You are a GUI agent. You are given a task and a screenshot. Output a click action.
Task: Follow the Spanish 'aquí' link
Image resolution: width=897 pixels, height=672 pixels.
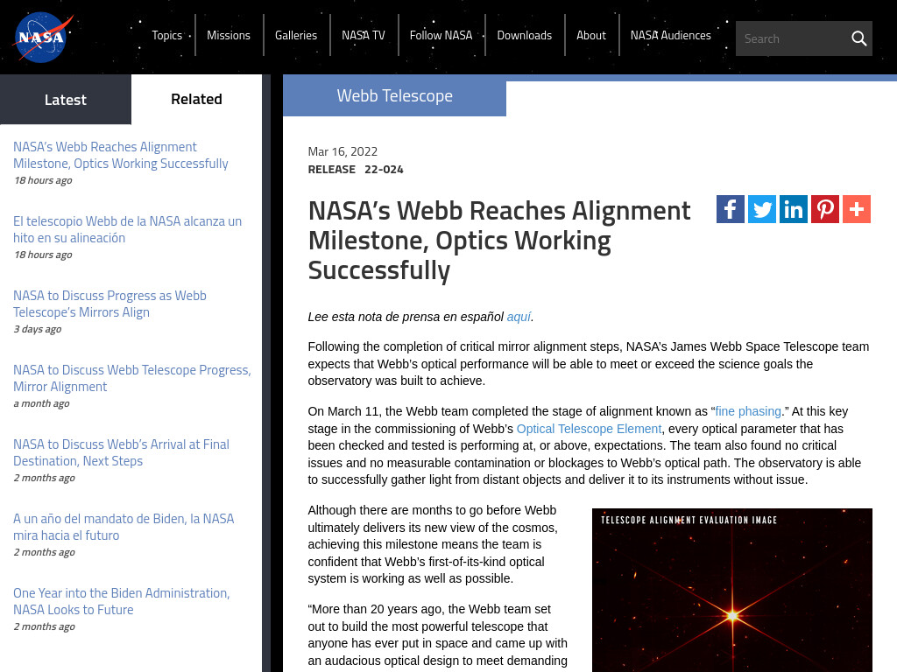click(519, 317)
